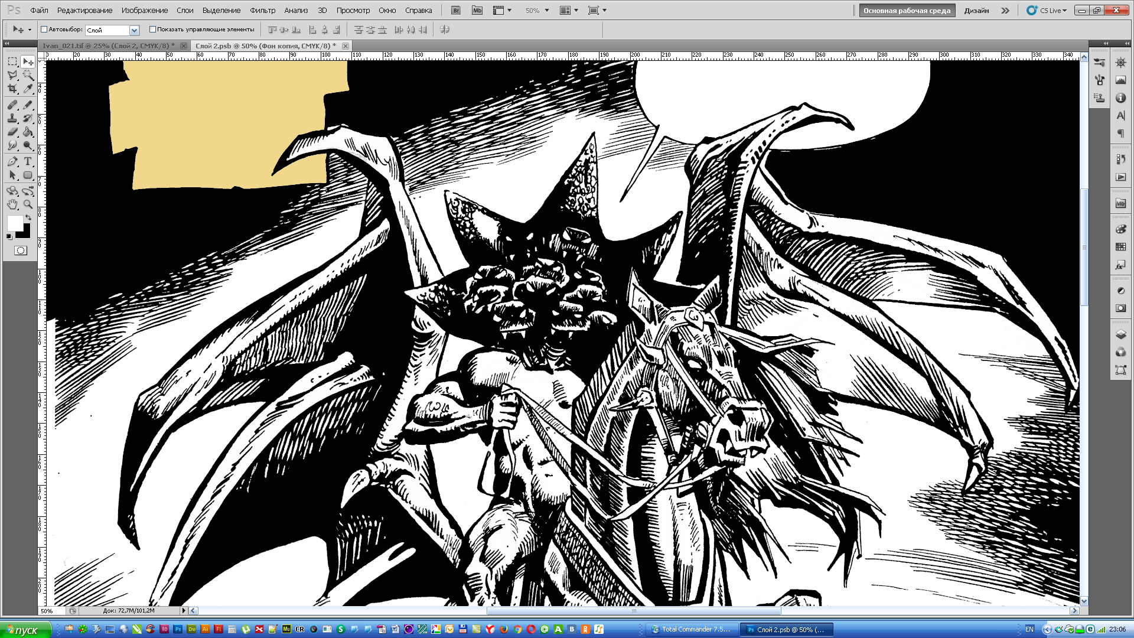Open the Histogram panel icon

click(x=1120, y=80)
